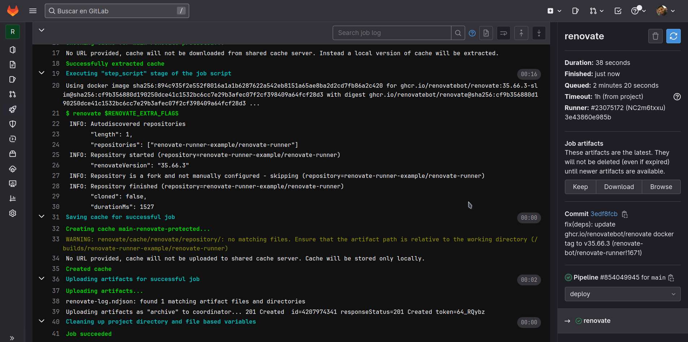
Task: Collapse Uploading artifacts for successful job section
Action: tap(42, 279)
